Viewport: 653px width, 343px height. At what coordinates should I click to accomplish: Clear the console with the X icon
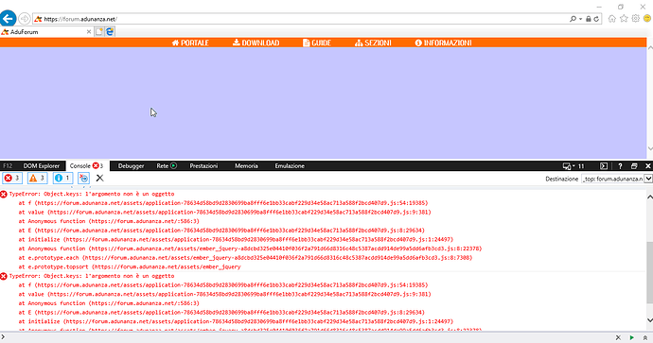(99, 178)
